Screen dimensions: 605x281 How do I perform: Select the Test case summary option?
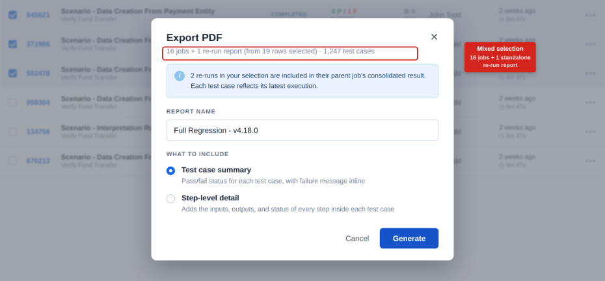170,170
